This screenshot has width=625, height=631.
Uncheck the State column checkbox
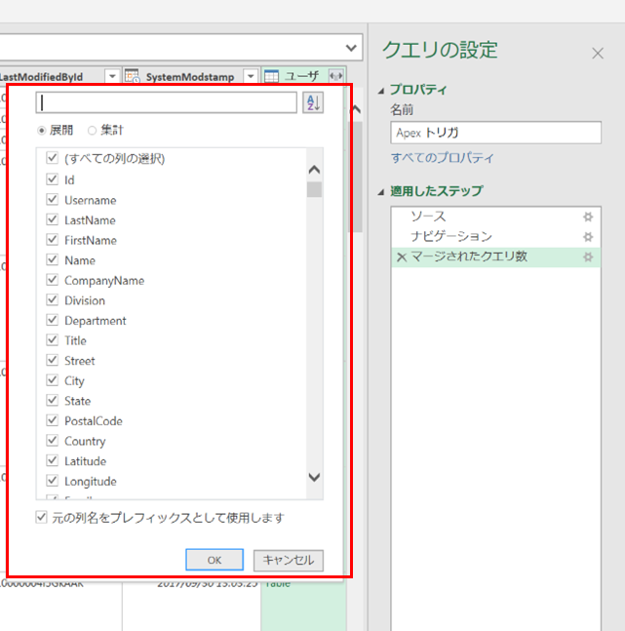pos(53,400)
